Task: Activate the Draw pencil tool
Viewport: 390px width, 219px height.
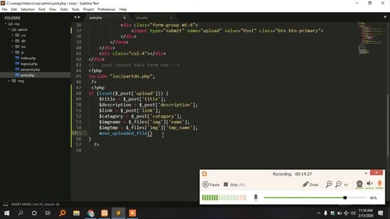Action: 310,184
